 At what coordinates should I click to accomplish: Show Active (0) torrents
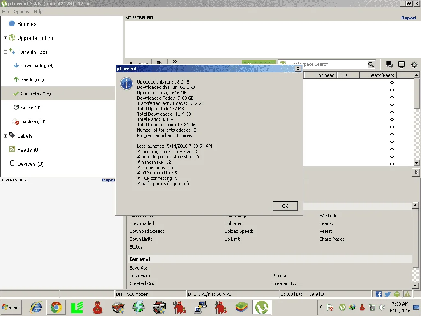[x=30, y=107]
